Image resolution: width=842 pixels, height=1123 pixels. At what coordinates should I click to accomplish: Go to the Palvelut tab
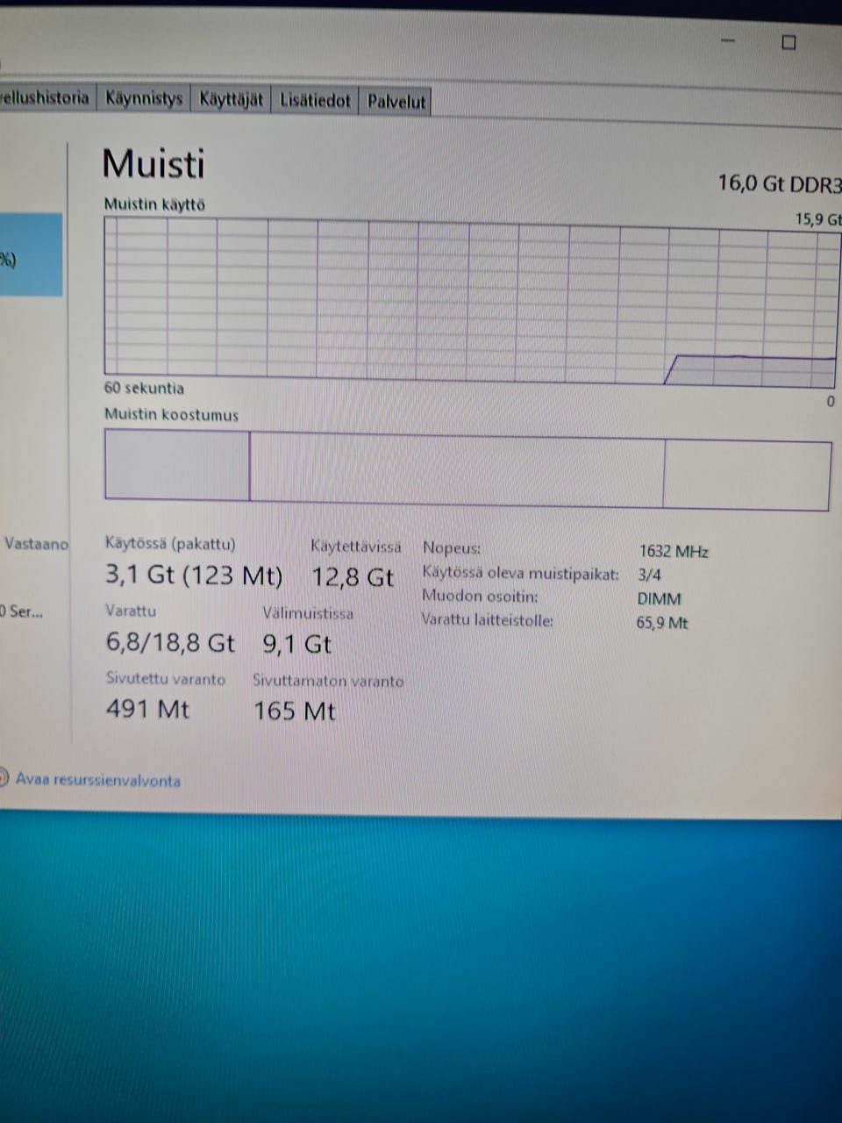pos(396,101)
